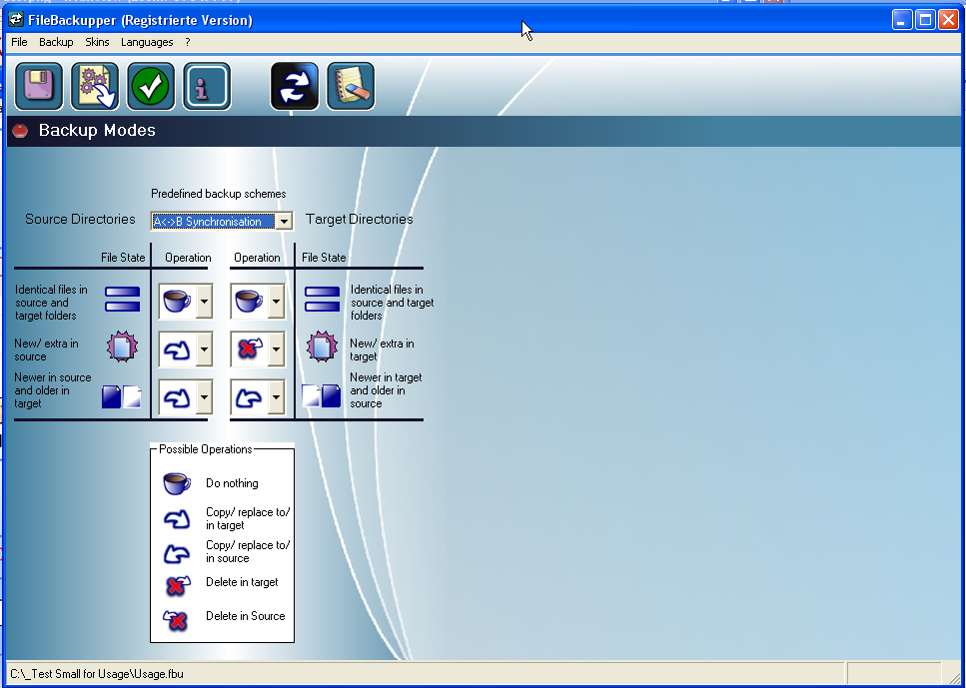Open target operation dropdown for new/extra in target
The image size is (966, 688).
276,349
